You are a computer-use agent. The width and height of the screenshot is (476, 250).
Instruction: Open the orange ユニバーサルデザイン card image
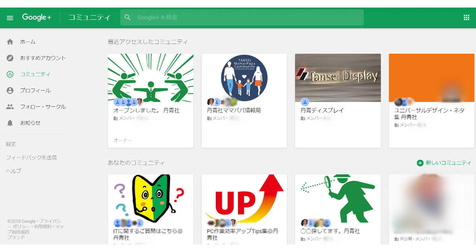[432, 77]
